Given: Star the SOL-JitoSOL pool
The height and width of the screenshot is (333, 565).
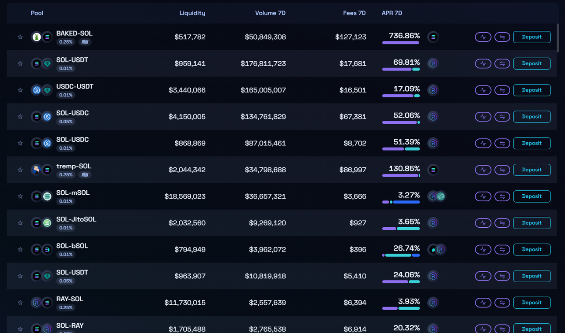Looking at the screenshot, I should click(20, 223).
